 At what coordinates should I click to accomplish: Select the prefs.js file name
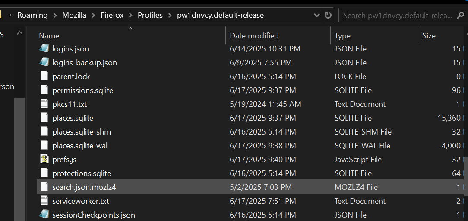(64, 160)
